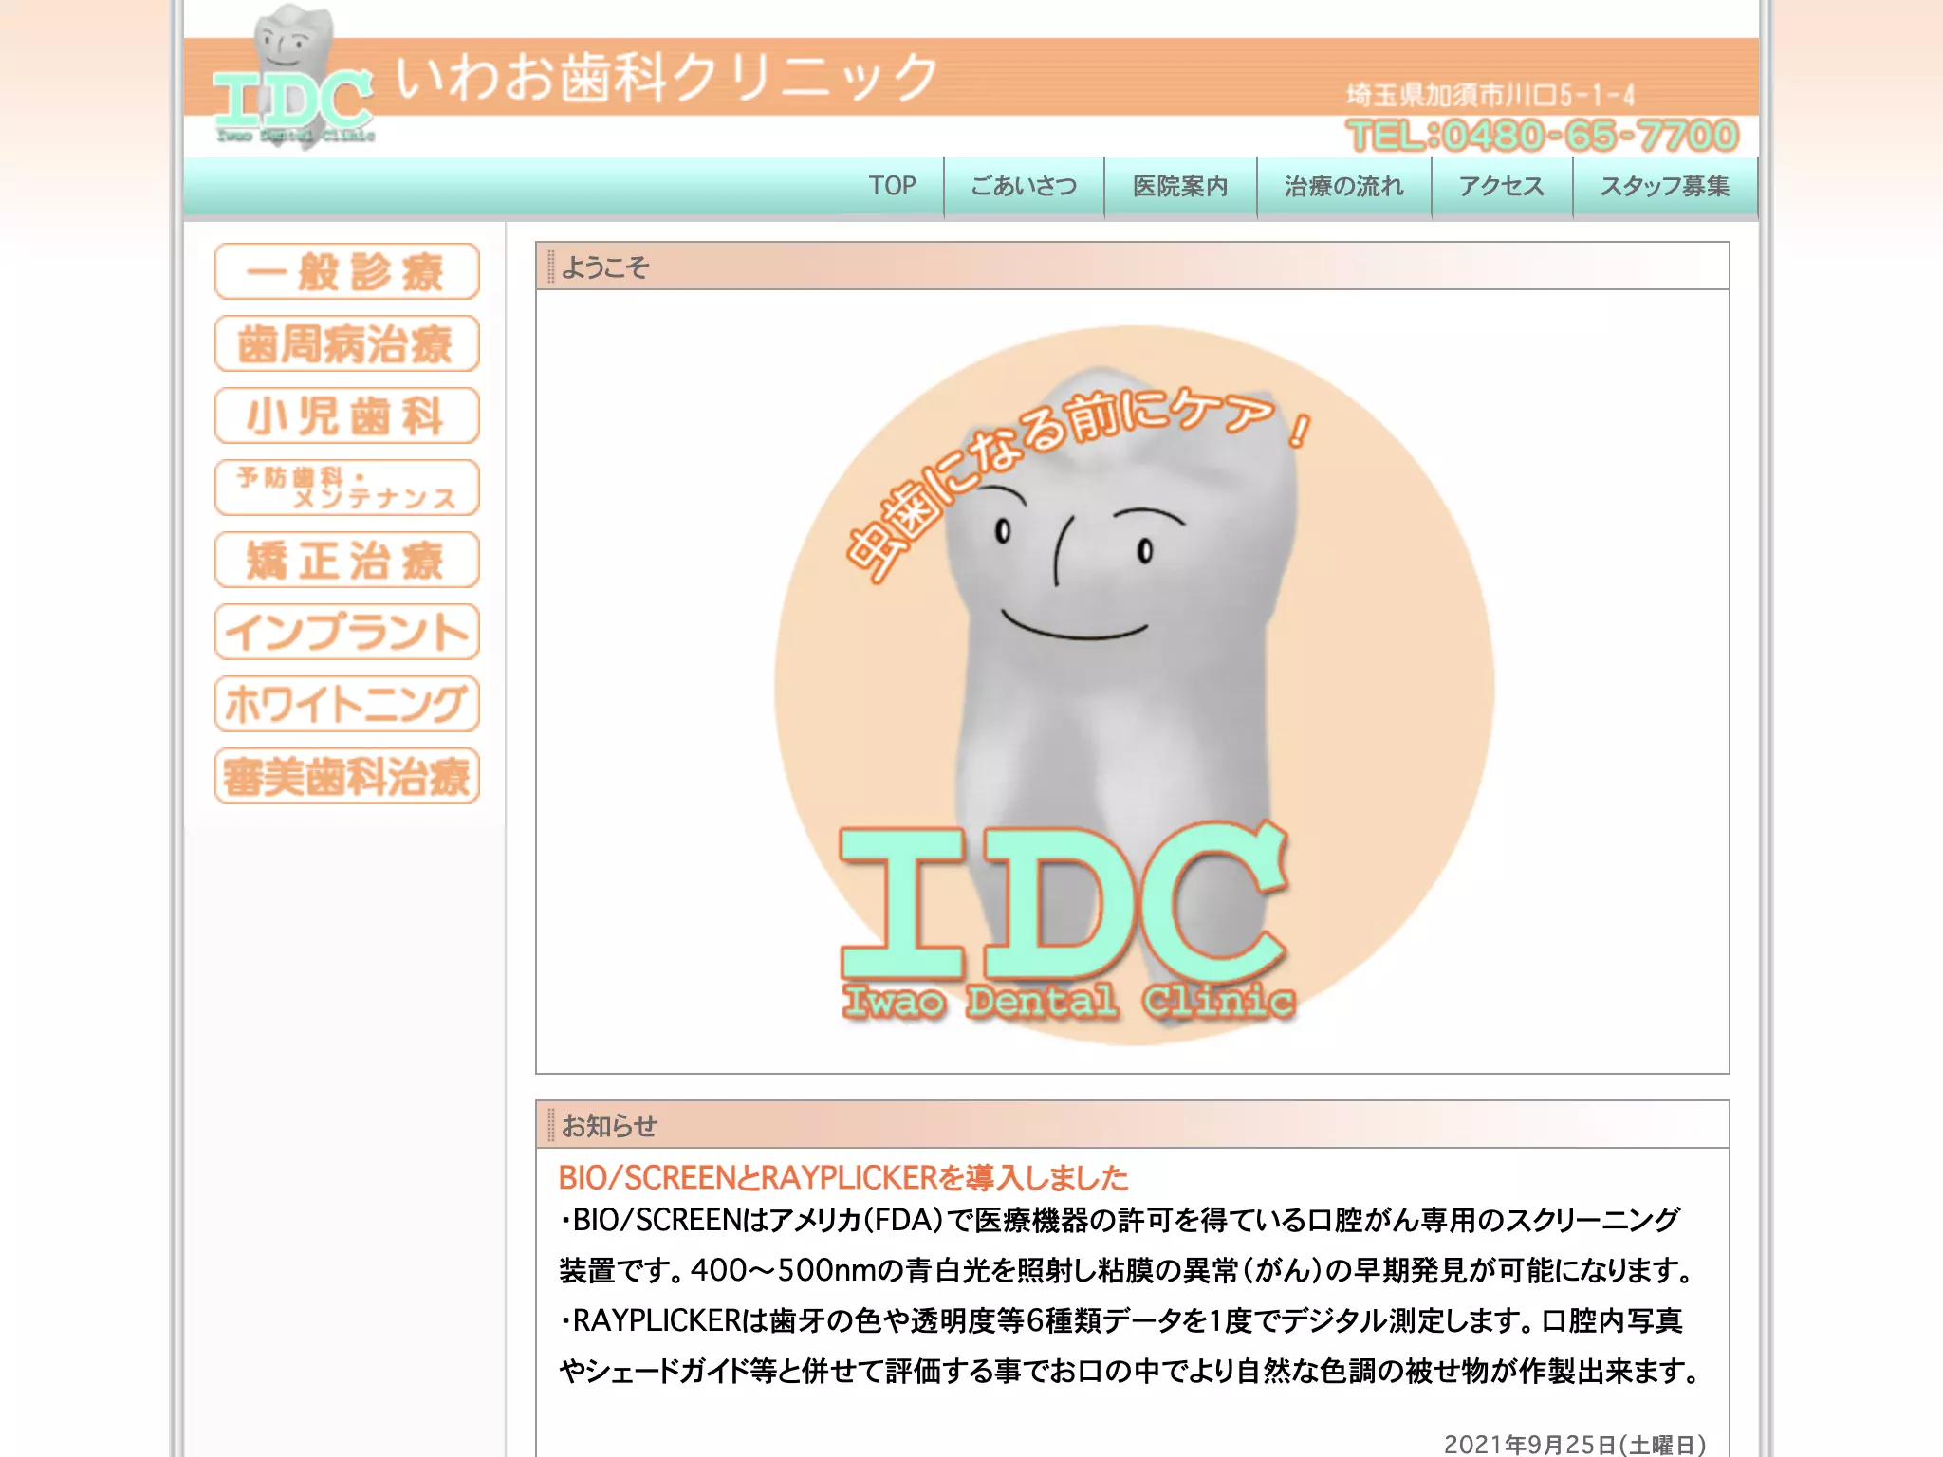Click the date 2021年9月25日(土曜日)
1943x1457 pixels.
pos(1575,1444)
